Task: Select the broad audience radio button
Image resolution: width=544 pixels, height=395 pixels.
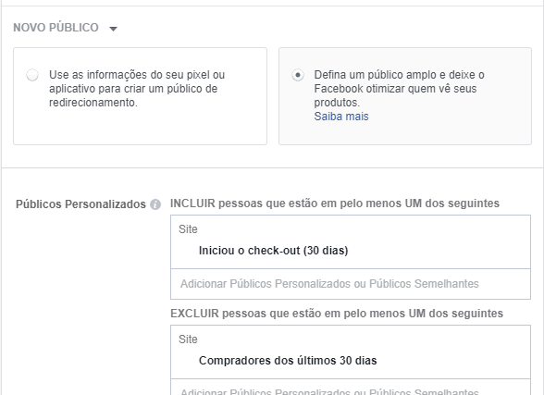Action: tap(298, 75)
